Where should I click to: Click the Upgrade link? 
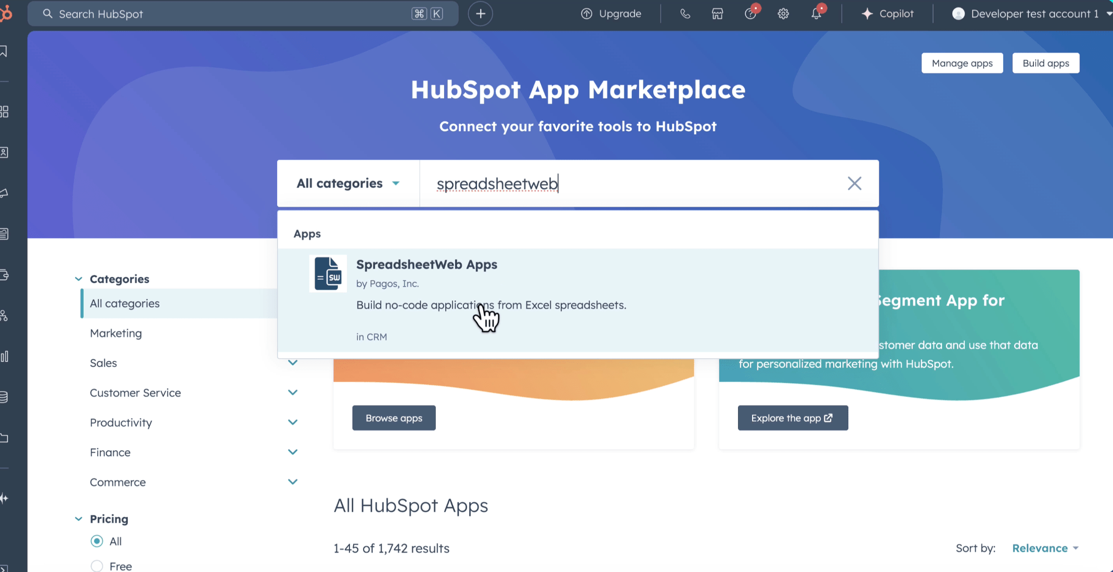click(x=611, y=14)
